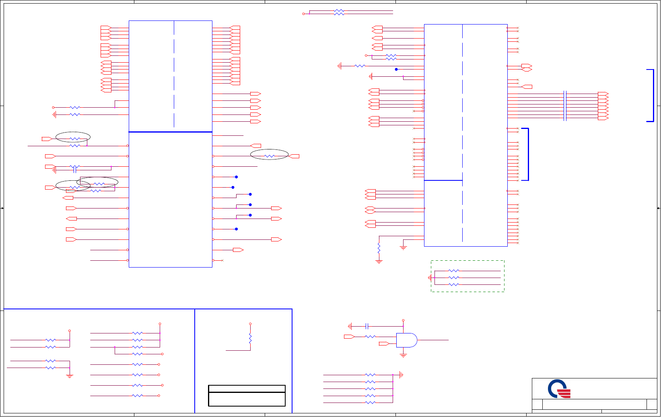The image size is (661, 417).
Task: Select the resistor pair at the top center
Action: click(339, 12)
